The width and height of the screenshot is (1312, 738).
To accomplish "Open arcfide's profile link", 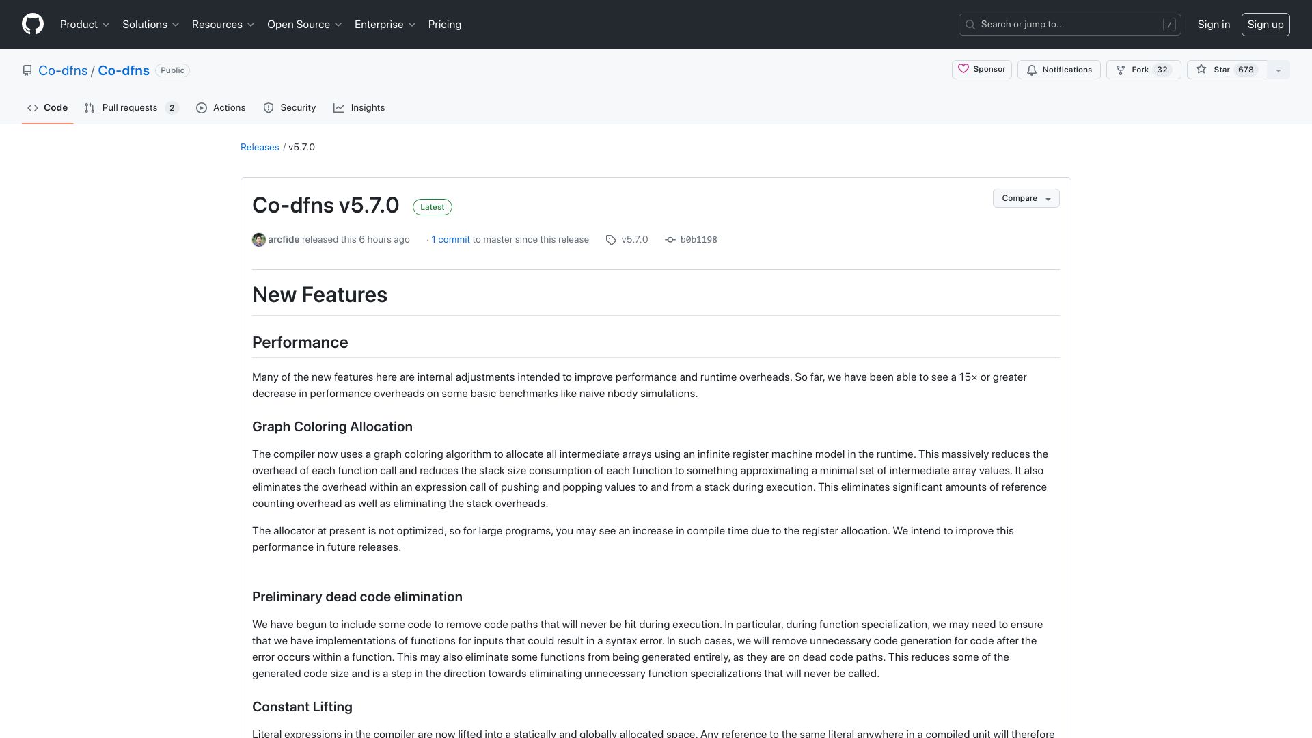I will [x=284, y=240].
